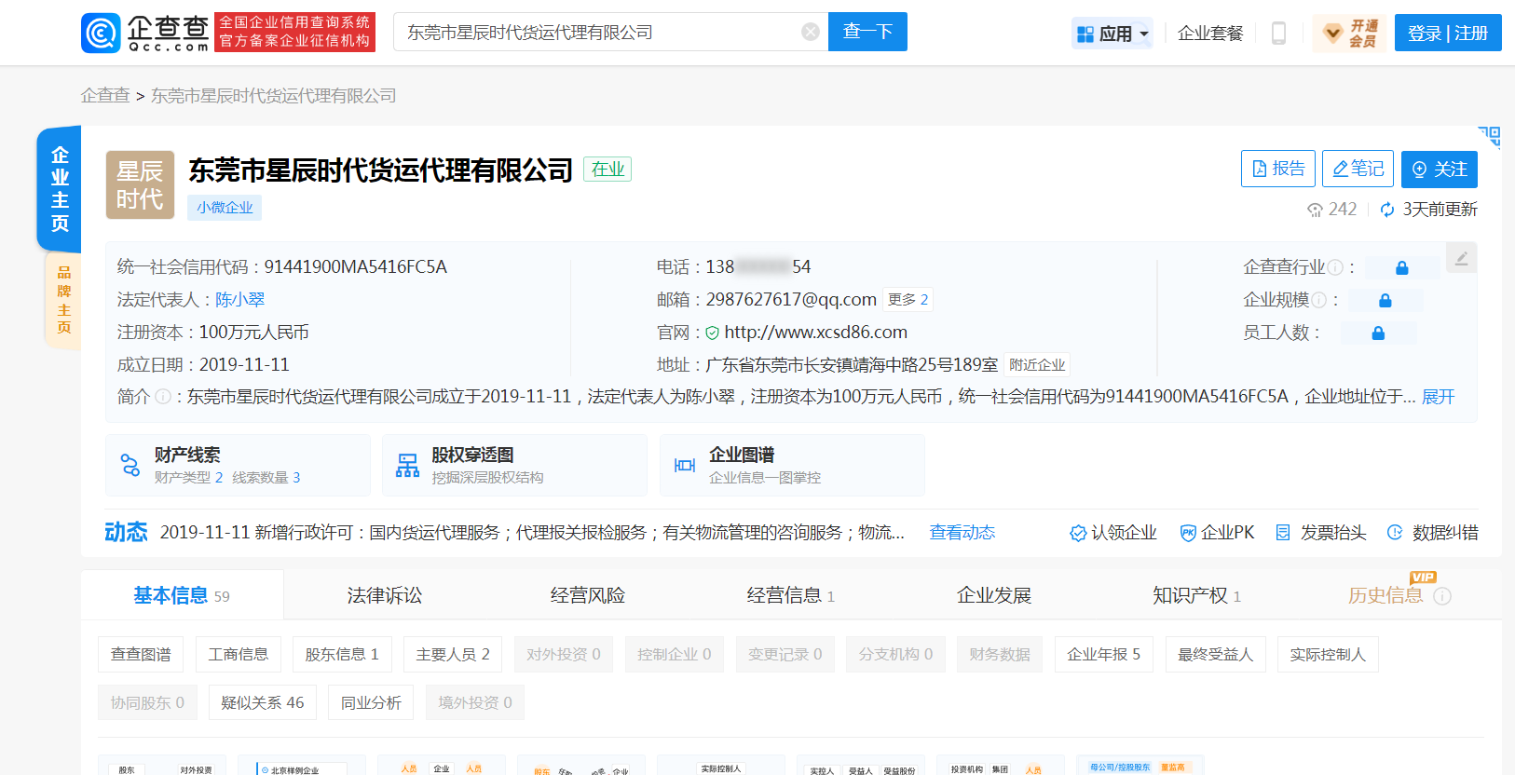Click the refresh icon beside 3天前更新

[x=1387, y=210]
